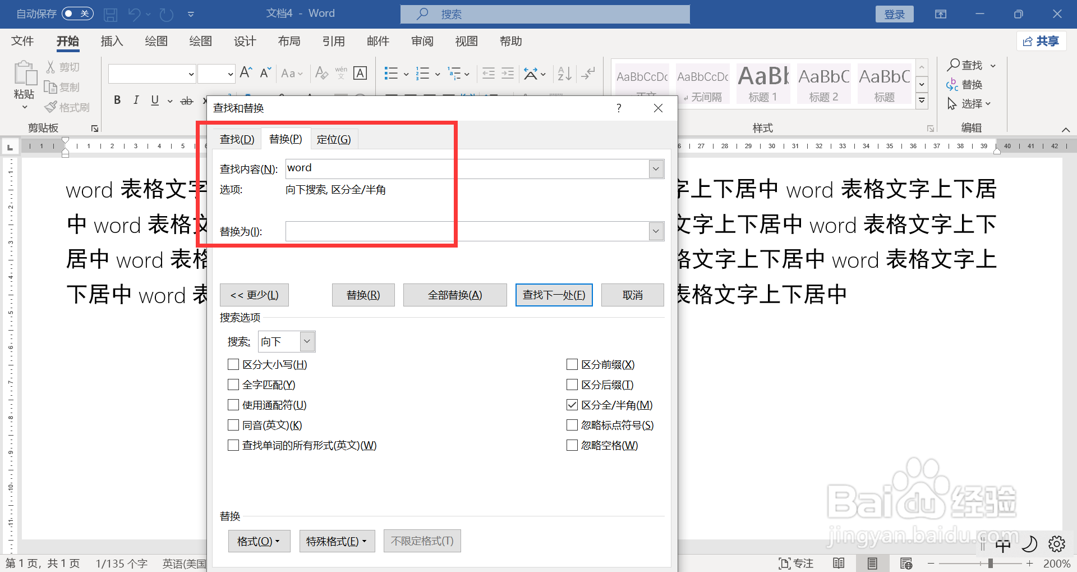The height and width of the screenshot is (572, 1077).
Task: Click the Replace icon in Editing group
Action: [952, 84]
